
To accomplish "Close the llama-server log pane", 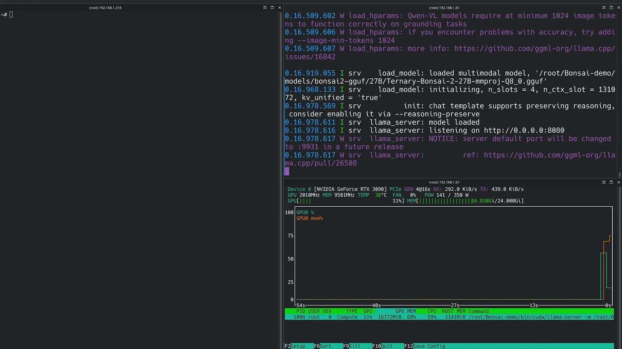I will tap(619, 8).
